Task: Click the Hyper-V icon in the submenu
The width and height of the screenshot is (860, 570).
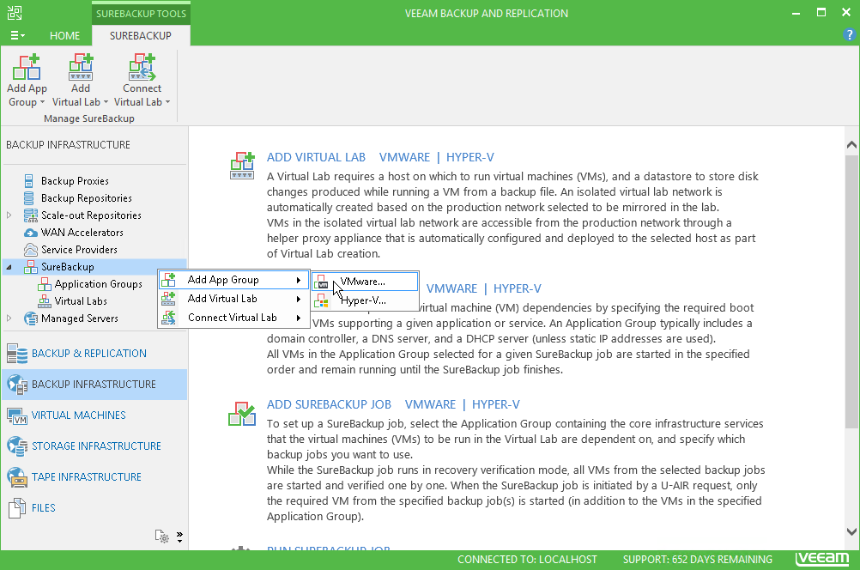Action: [322, 300]
